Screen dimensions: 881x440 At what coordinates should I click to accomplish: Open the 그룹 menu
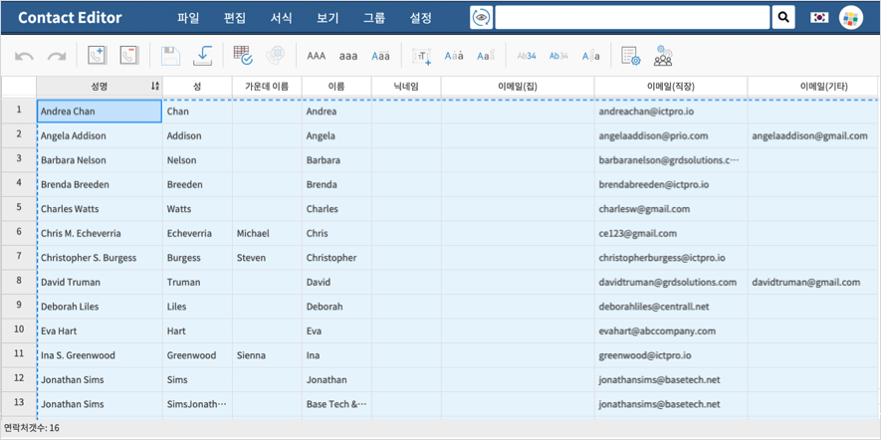tap(374, 17)
